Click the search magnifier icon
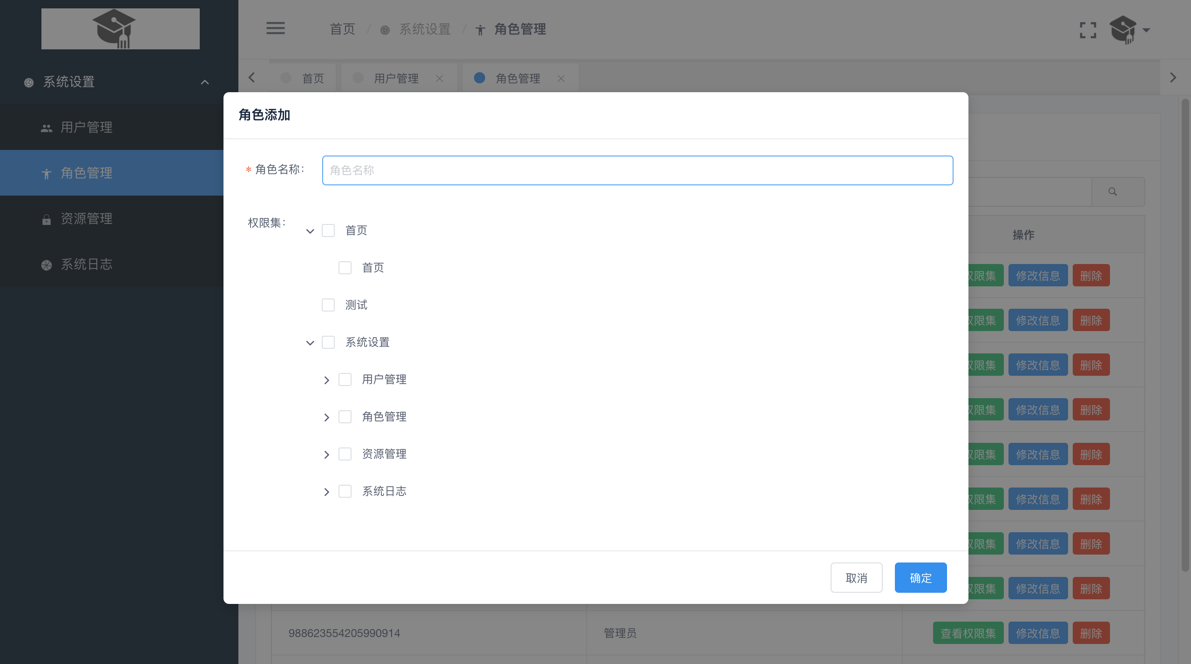This screenshot has width=1191, height=664. (x=1112, y=191)
